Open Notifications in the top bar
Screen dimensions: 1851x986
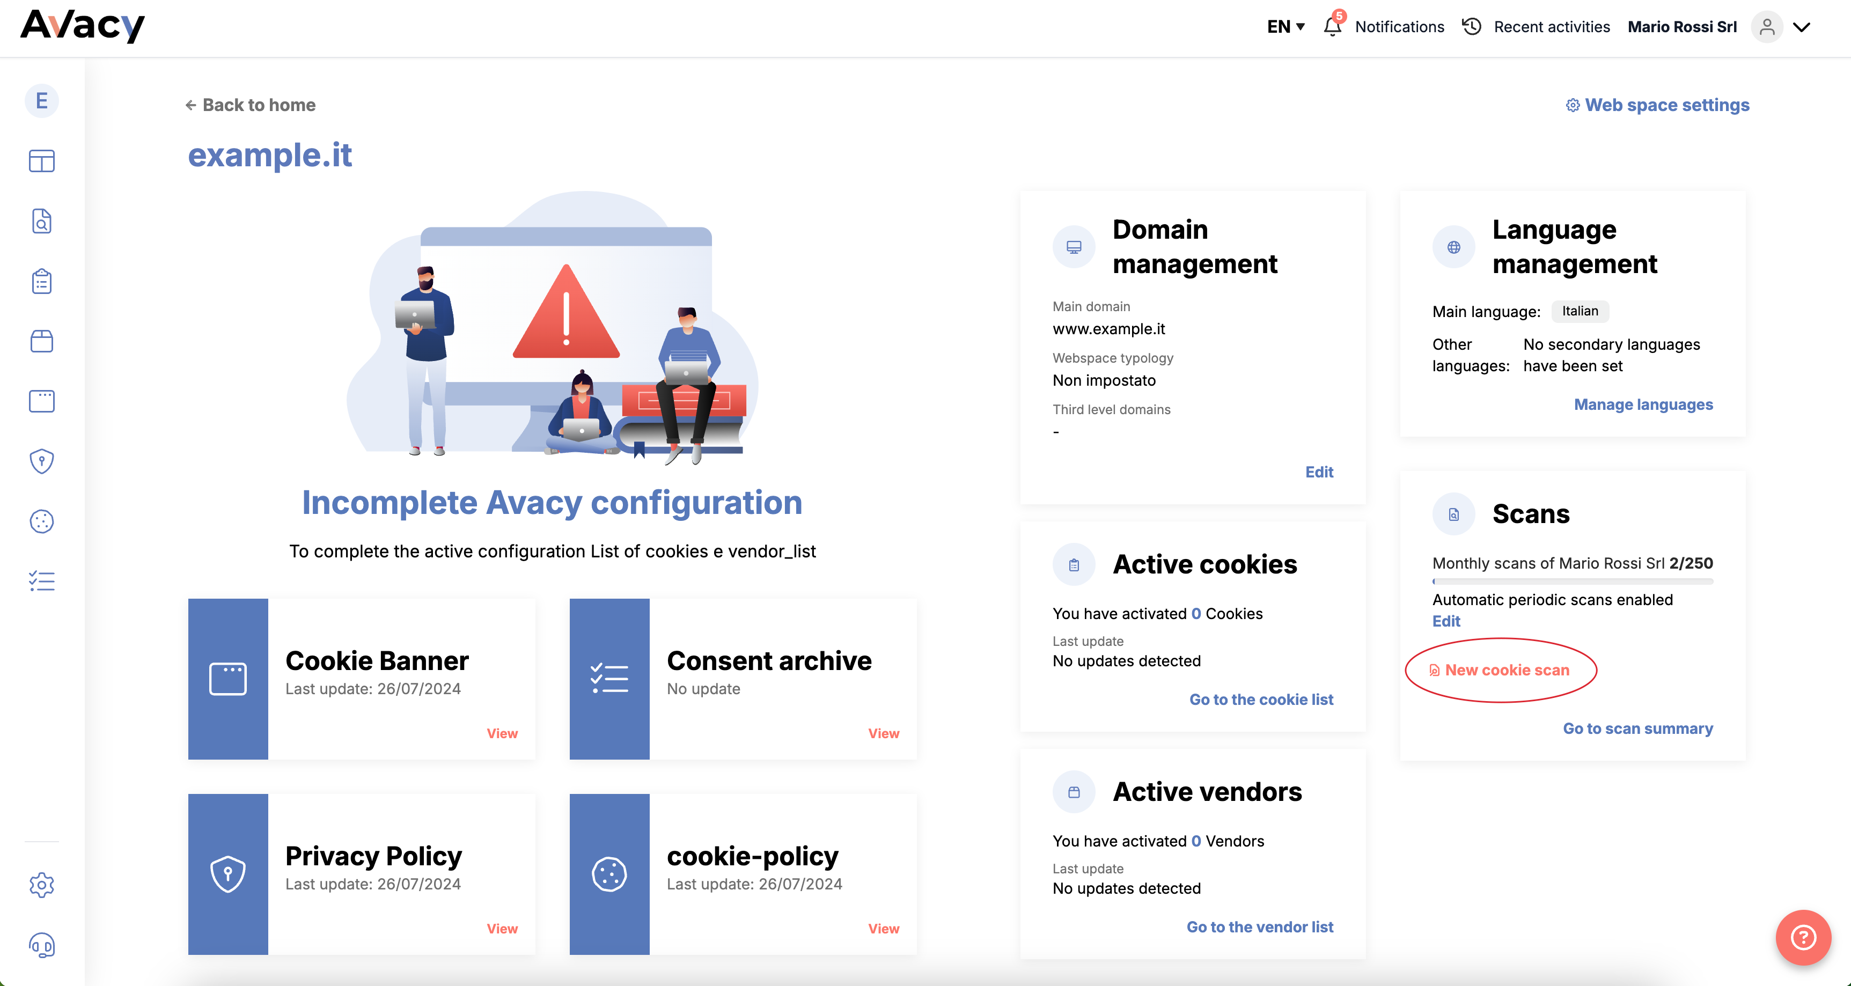point(1399,27)
